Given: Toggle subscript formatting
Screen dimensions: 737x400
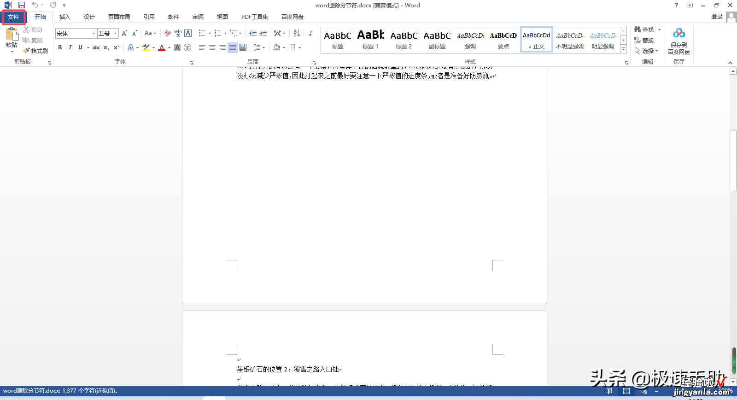Looking at the screenshot, I should (x=106, y=47).
